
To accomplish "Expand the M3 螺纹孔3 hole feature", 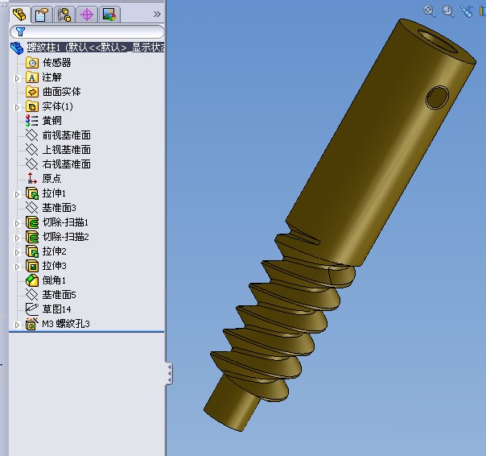I will point(18,325).
